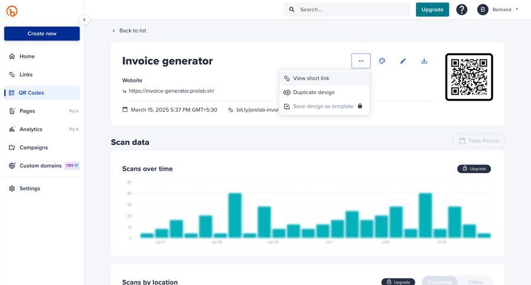Screen dimensions: 531x285
Task: Click the B profile avatar
Action: 483,9
